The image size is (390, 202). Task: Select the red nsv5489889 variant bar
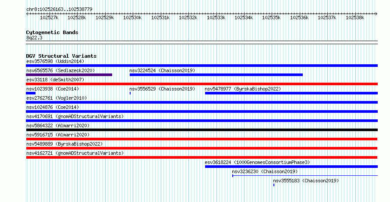click(x=202, y=148)
